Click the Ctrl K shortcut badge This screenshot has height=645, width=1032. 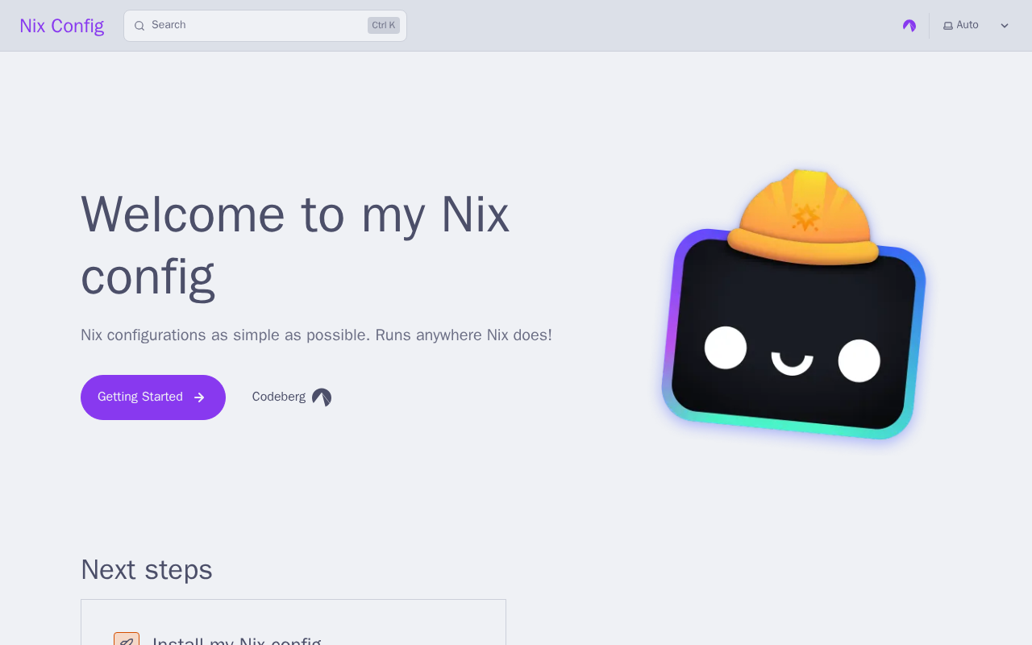click(x=384, y=26)
